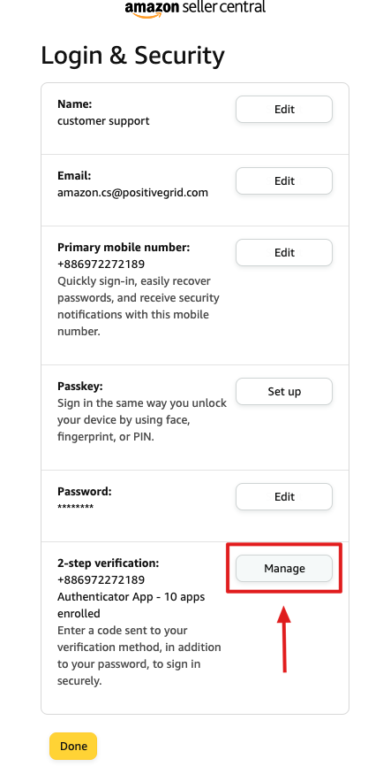Screen dimensions: 383x774
Task: Click the phone number under 2-step verification
Action: 101,579
